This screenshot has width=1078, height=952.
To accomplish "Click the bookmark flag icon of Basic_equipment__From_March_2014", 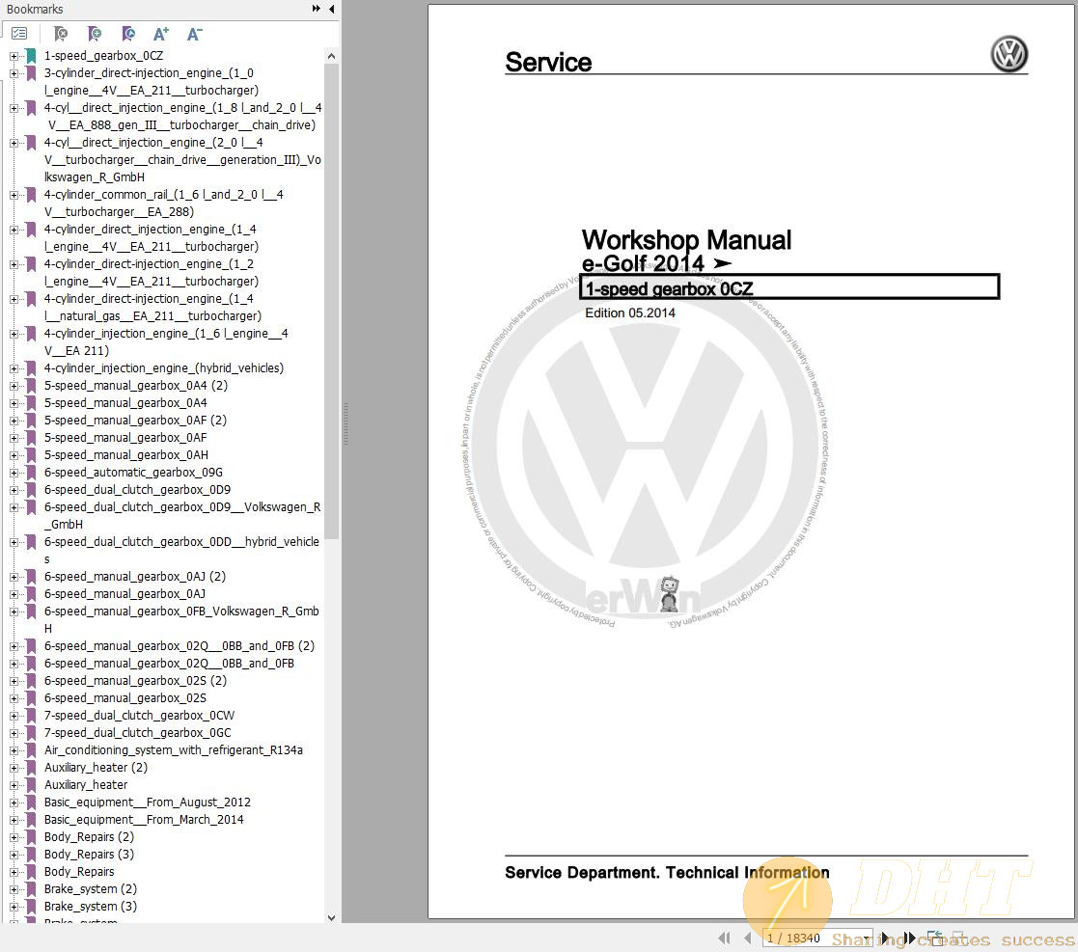I will pyautogui.click(x=31, y=820).
